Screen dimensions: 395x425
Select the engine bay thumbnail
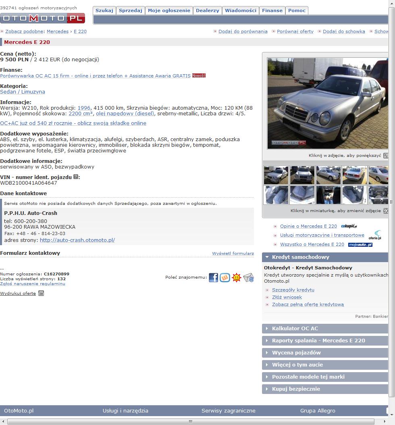[x=378, y=195]
